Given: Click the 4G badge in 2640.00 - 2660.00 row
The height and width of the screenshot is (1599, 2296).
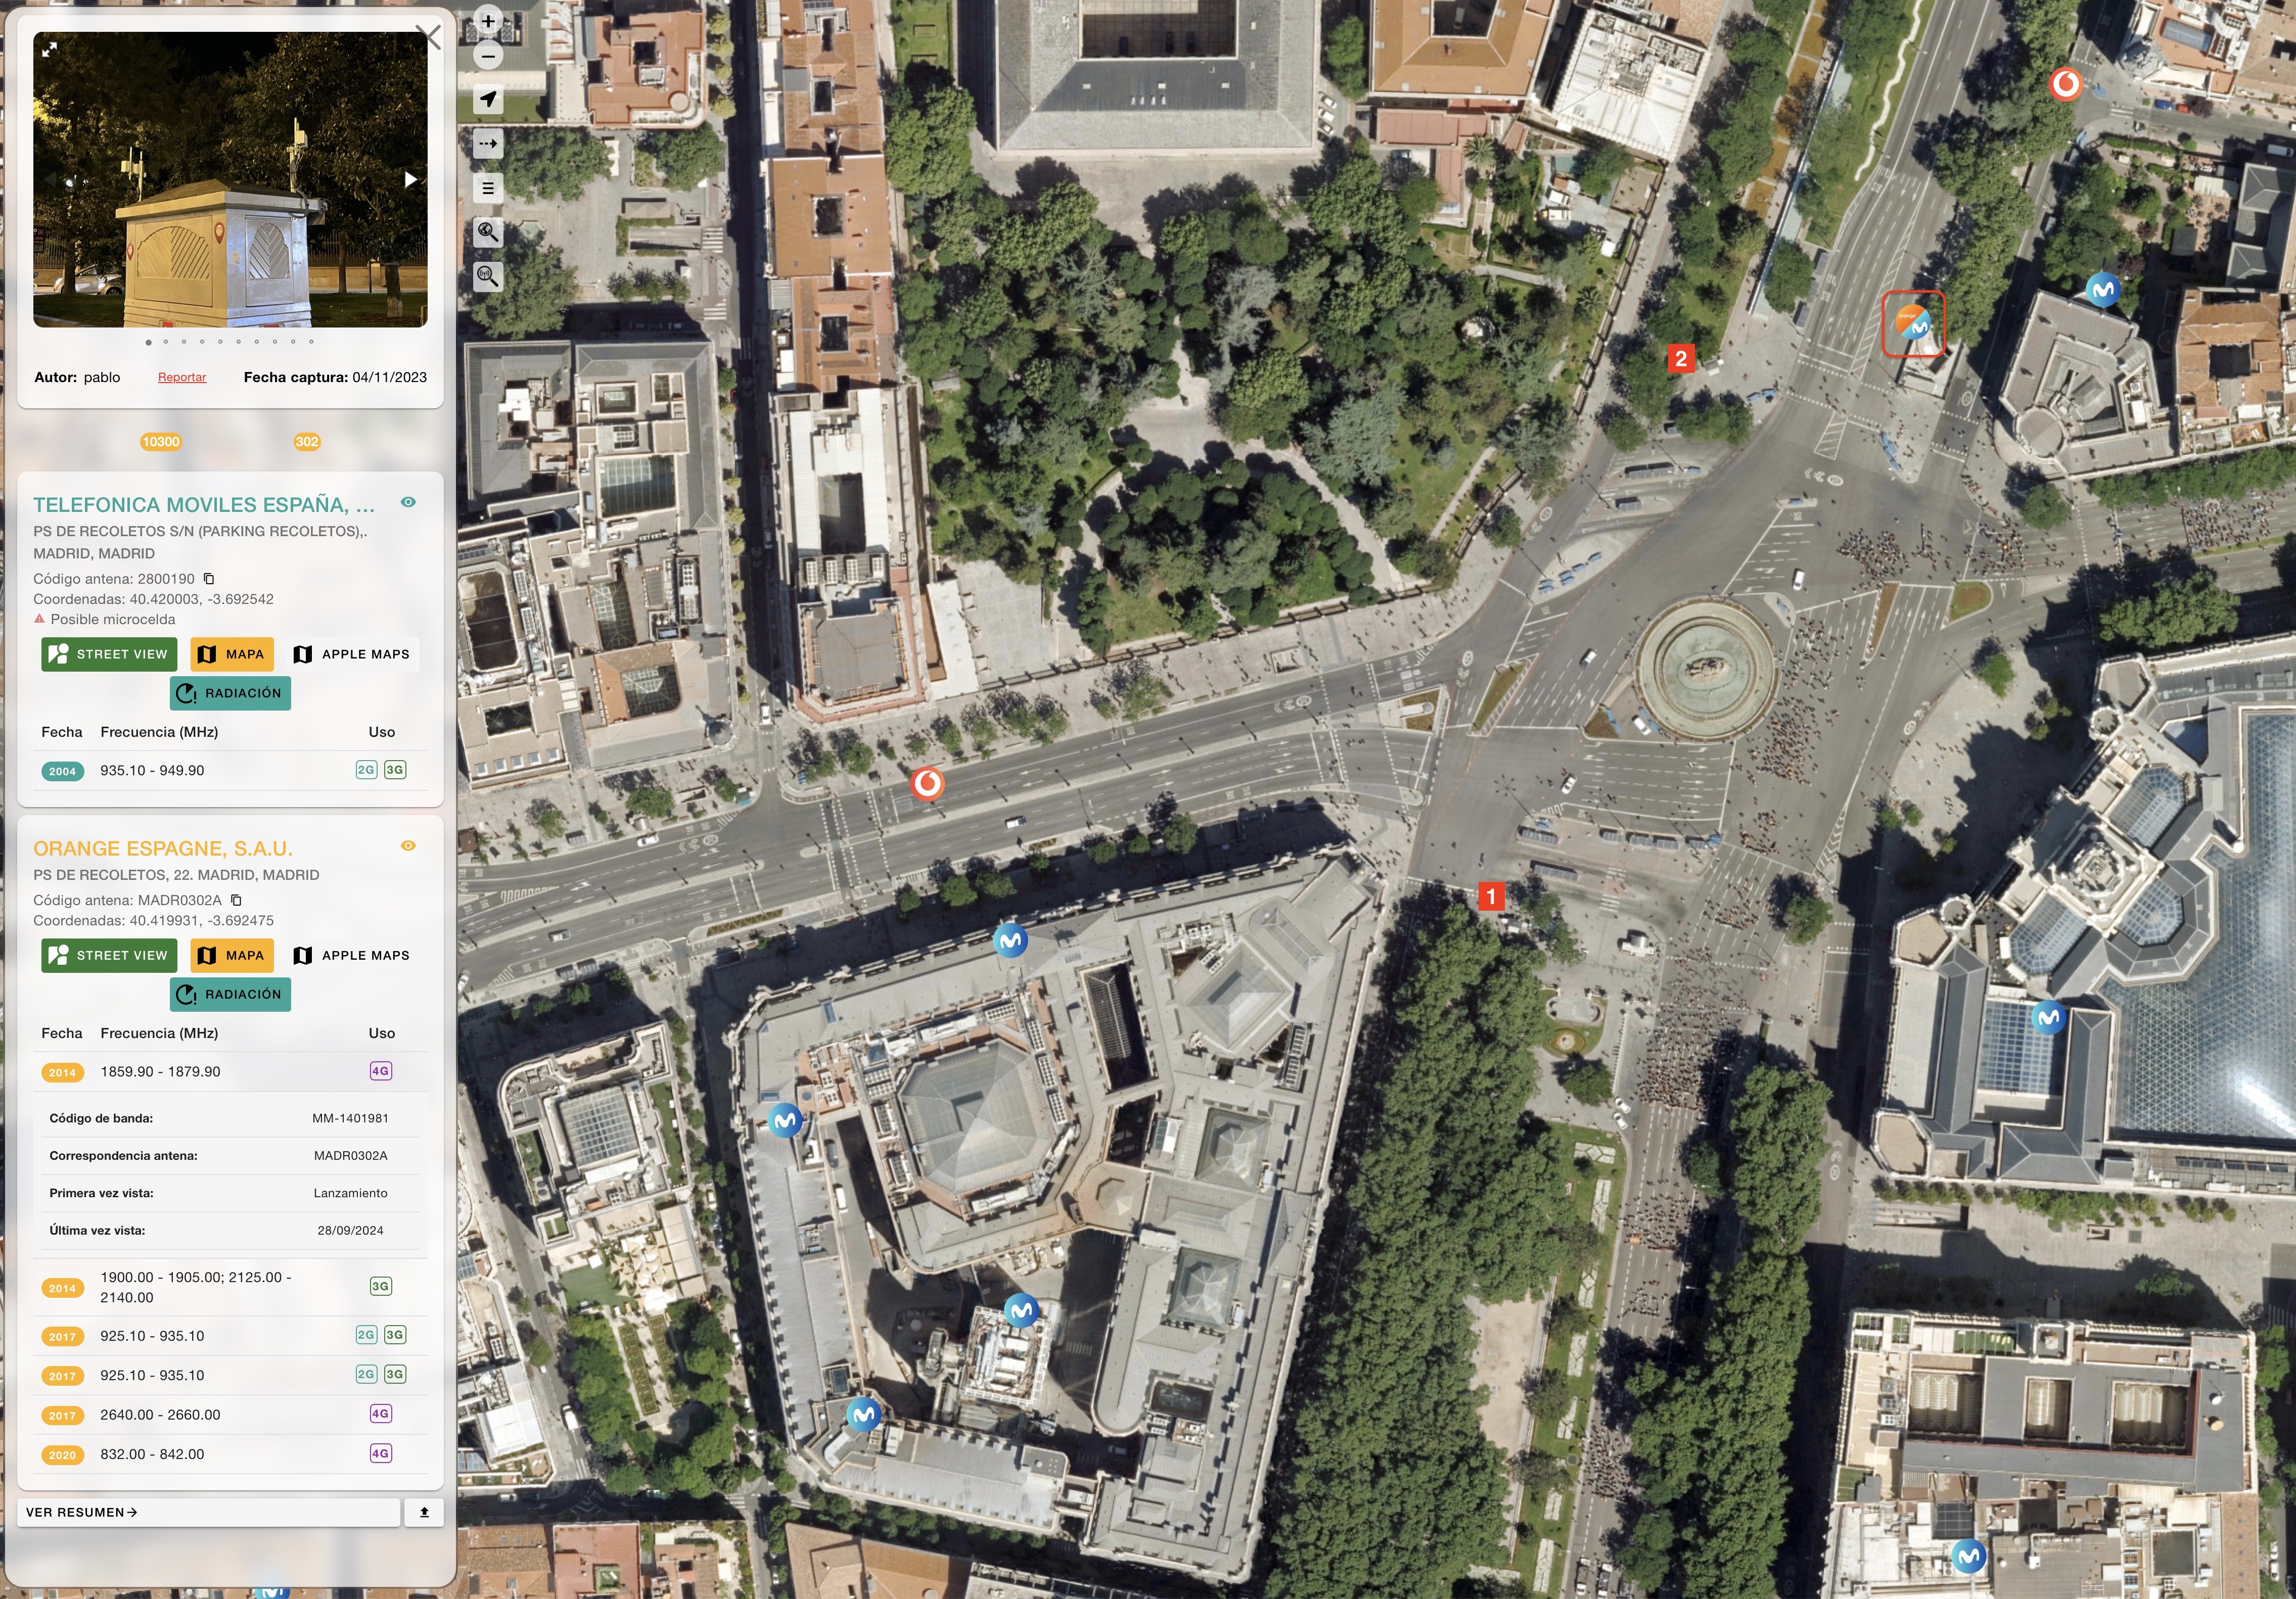Looking at the screenshot, I should pyautogui.click(x=380, y=1414).
